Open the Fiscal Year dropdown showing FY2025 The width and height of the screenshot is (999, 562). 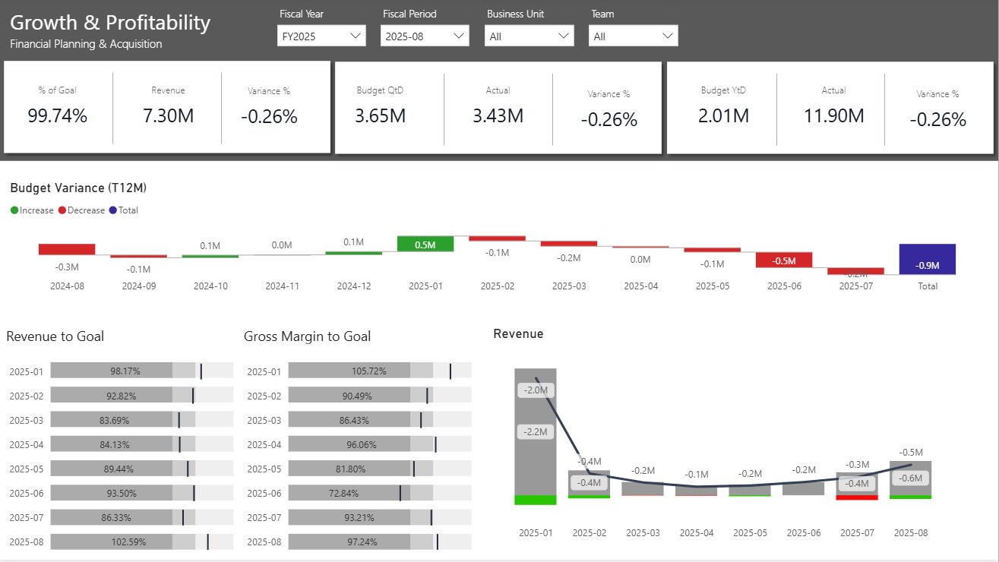tap(321, 36)
